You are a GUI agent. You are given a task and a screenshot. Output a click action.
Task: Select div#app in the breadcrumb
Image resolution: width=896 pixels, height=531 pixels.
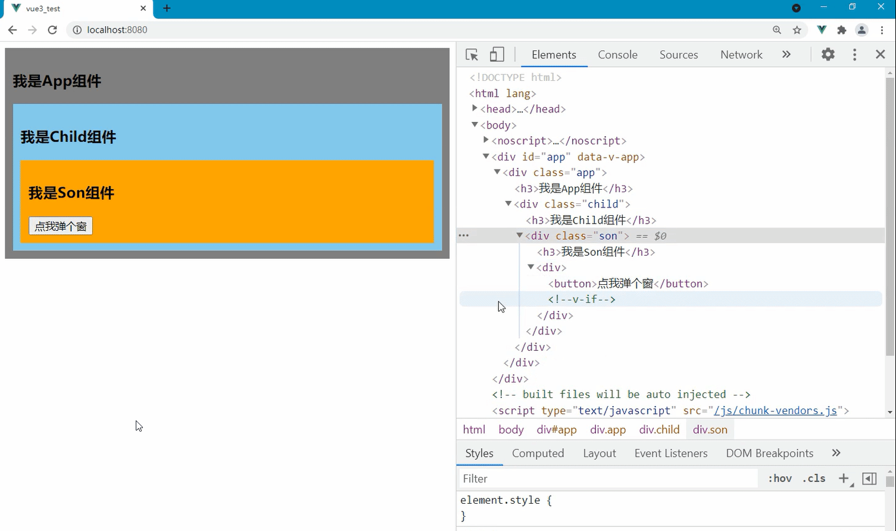click(x=557, y=429)
